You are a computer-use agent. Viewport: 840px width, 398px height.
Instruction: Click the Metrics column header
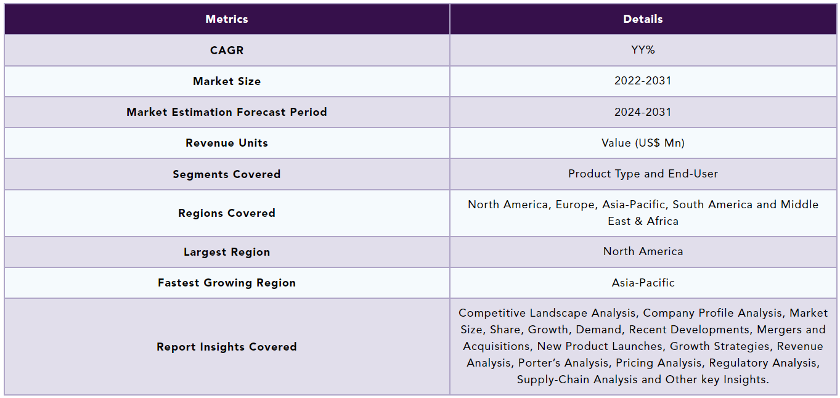coord(227,19)
